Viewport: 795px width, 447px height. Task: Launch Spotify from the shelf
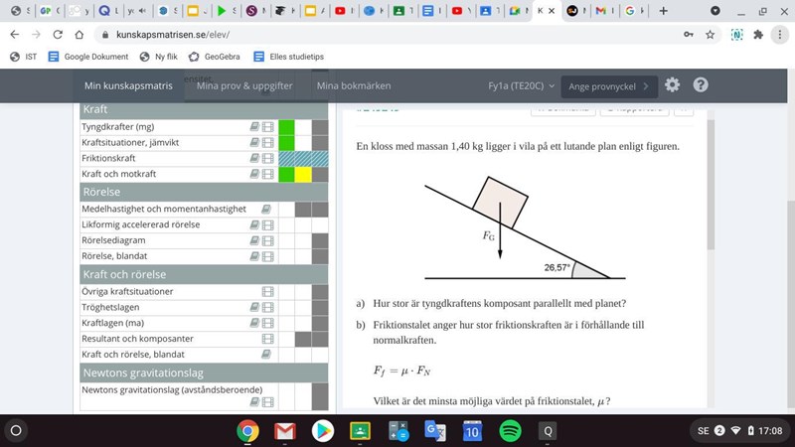pos(509,431)
